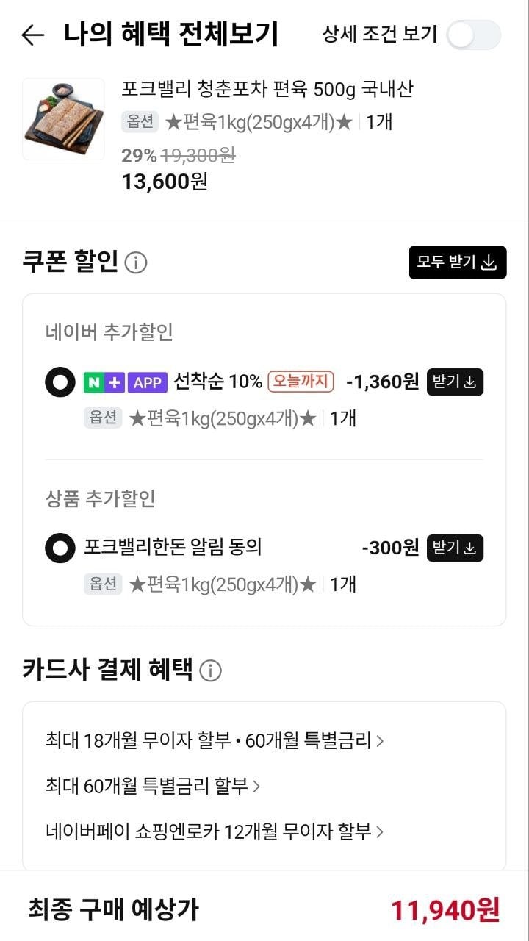This screenshot has height=941, width=529.
Task: Tap info icon next to 쿠폰 할인
Action: 135,262
